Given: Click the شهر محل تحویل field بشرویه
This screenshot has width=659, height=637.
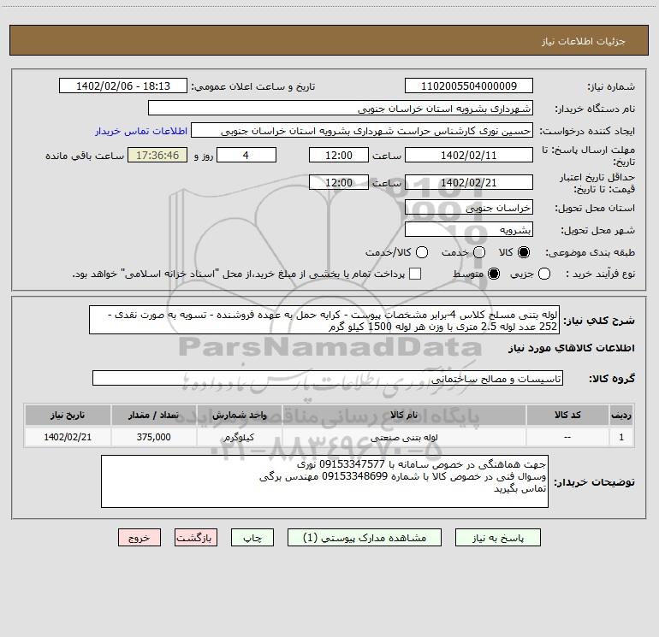Looking at the screenshot, I should tap(469, 229).
